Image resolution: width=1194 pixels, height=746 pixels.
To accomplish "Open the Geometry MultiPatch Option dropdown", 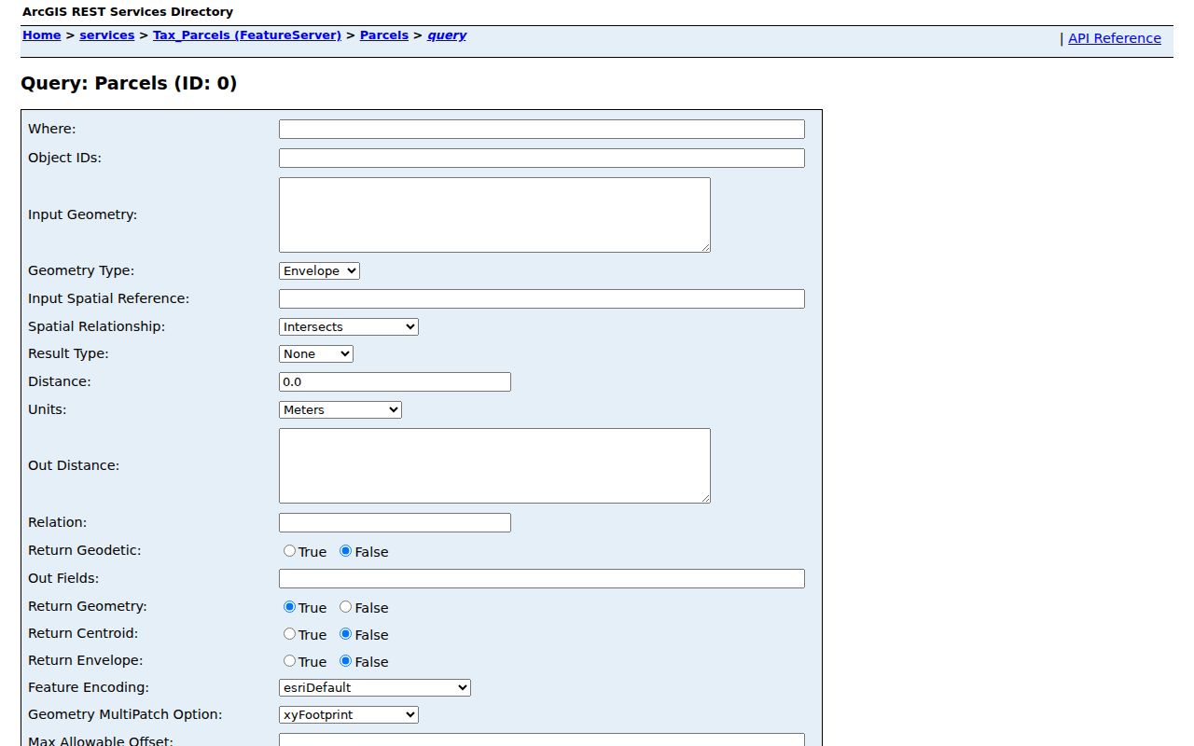I will coord(349,714).
